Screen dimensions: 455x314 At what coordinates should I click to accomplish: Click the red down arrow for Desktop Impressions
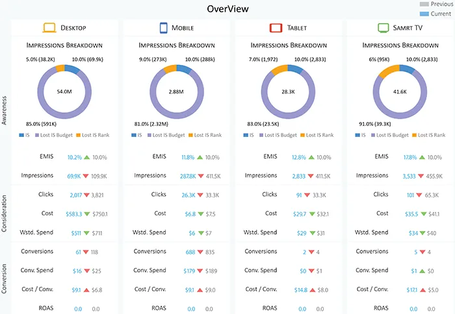tap(86, 176)
